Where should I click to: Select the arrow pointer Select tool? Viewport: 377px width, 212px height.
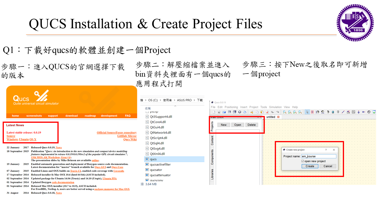(307, 112)
